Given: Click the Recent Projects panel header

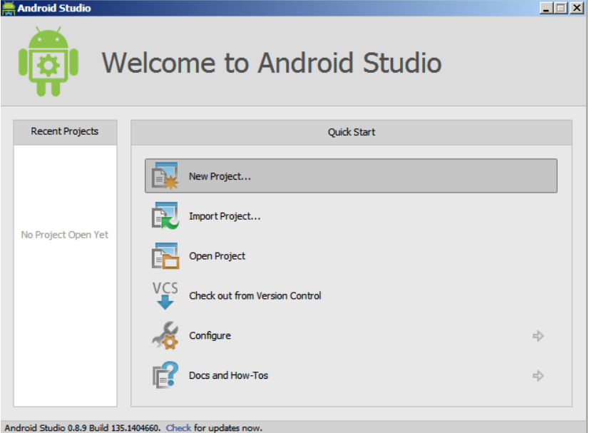Looking at the screenshot, I should (x=65, y=132).
